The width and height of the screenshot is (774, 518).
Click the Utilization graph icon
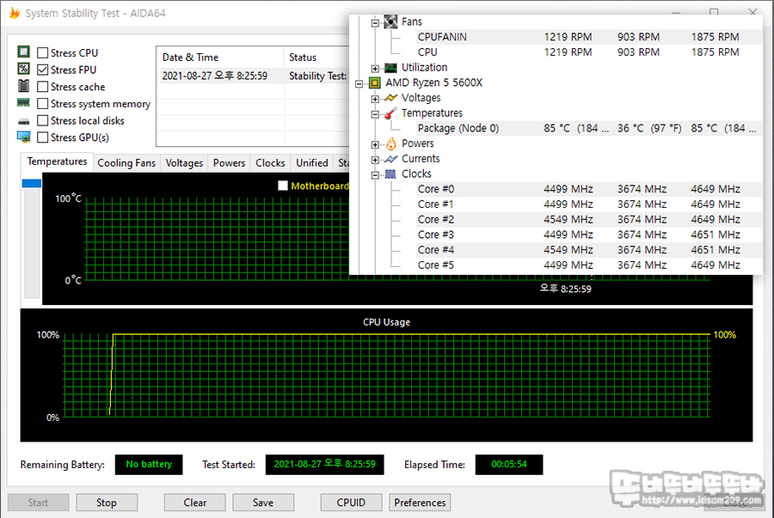390,68
